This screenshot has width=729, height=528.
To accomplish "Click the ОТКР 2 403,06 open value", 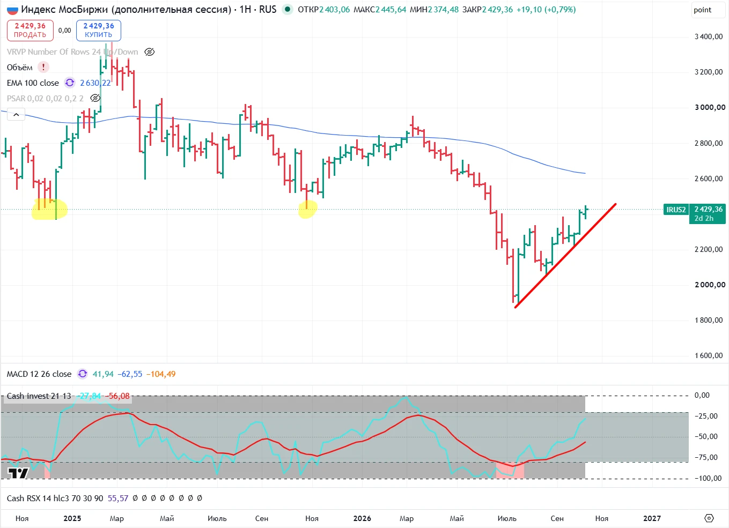I will pyautogui.click(x=323, y=9).
